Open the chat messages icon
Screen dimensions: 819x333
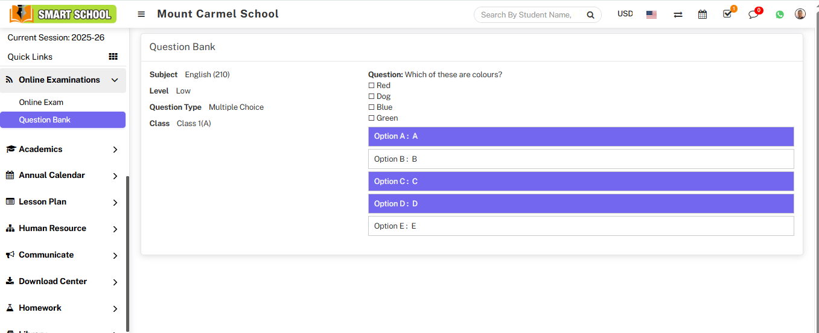pos(753,14)
